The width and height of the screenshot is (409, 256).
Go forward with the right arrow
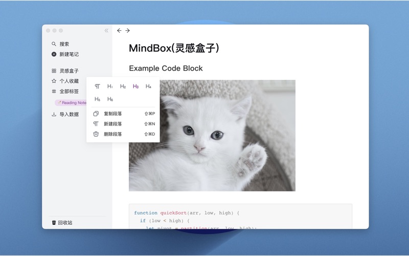point(127,31)
